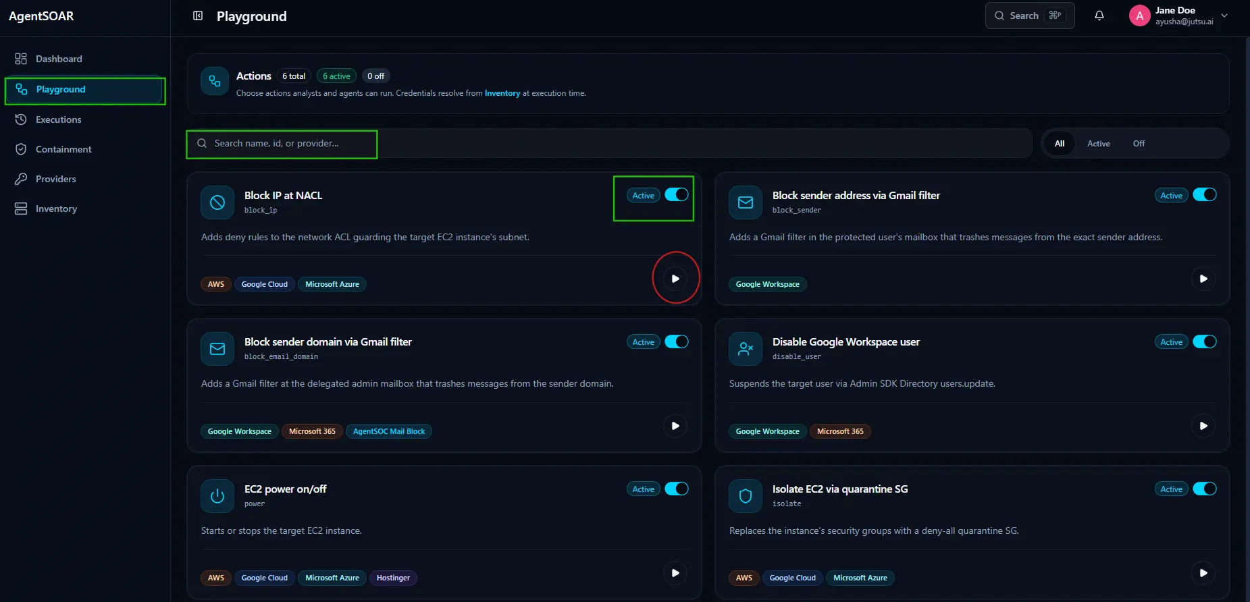Toggle off EC2 power on/off action
Viewport: 1250px width, 602px height.
pos(677,489)
